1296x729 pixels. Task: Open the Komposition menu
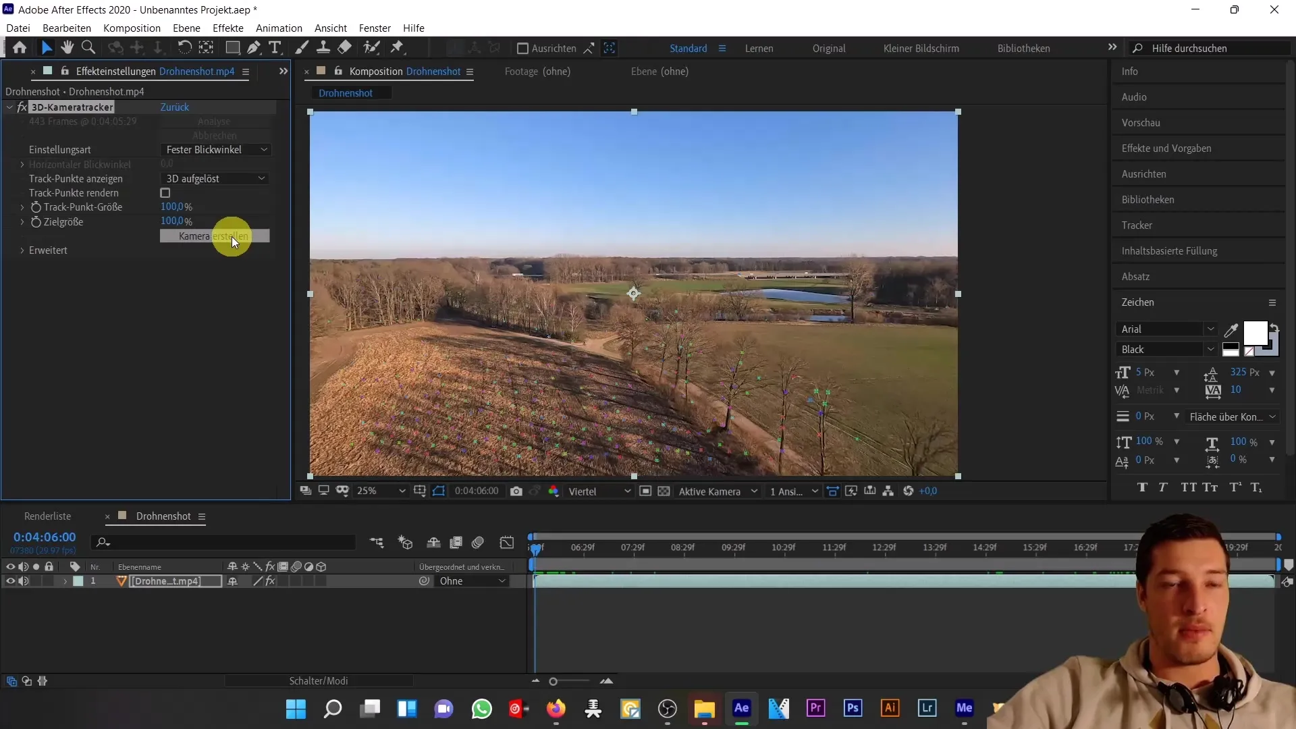click(132, 28)
